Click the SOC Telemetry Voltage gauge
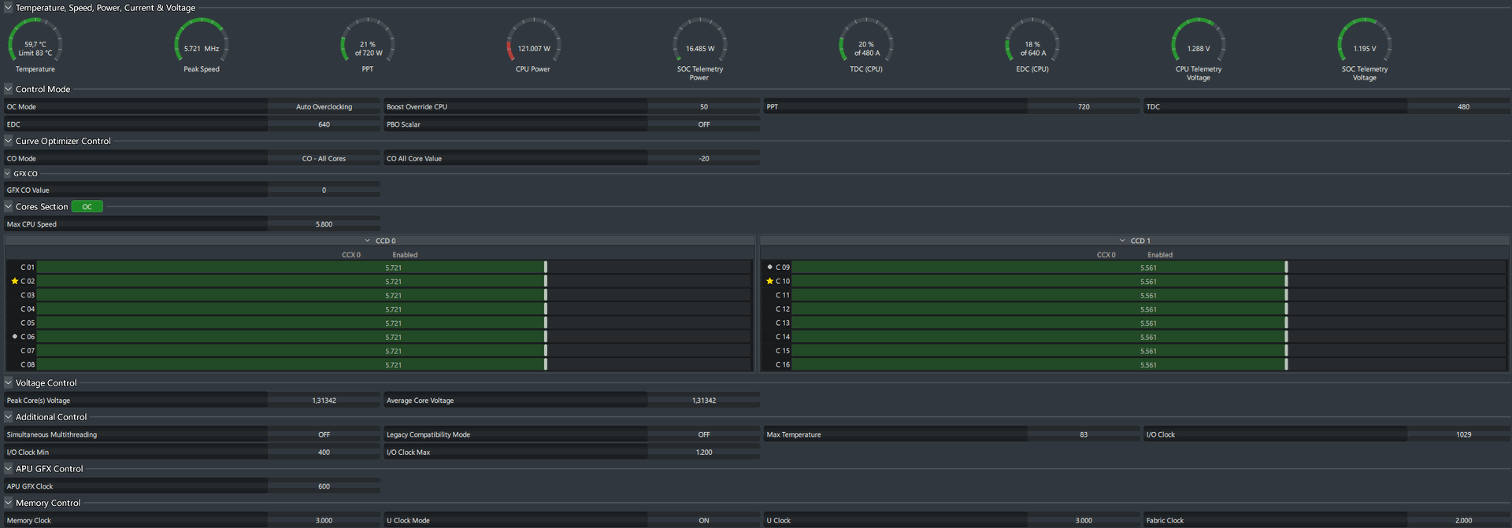 [x=1365, y=47]
